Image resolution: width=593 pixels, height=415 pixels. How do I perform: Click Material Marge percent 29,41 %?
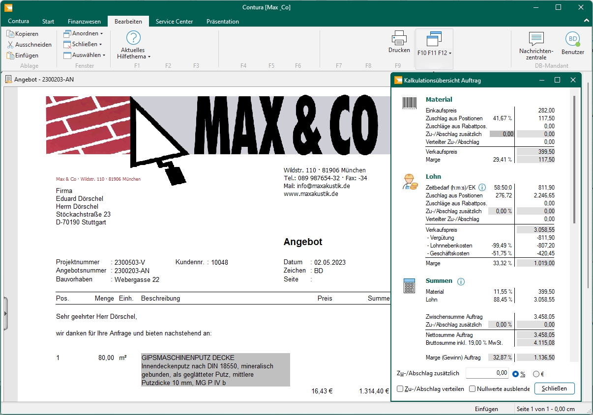503,160
